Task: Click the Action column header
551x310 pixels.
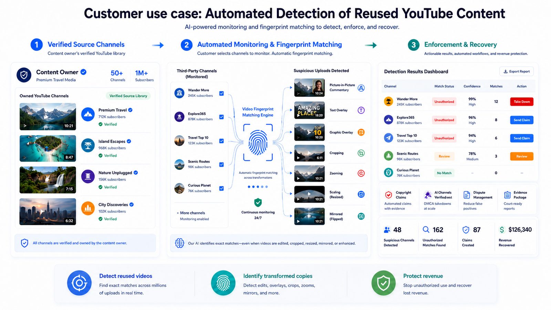Action: coord(522,86)
